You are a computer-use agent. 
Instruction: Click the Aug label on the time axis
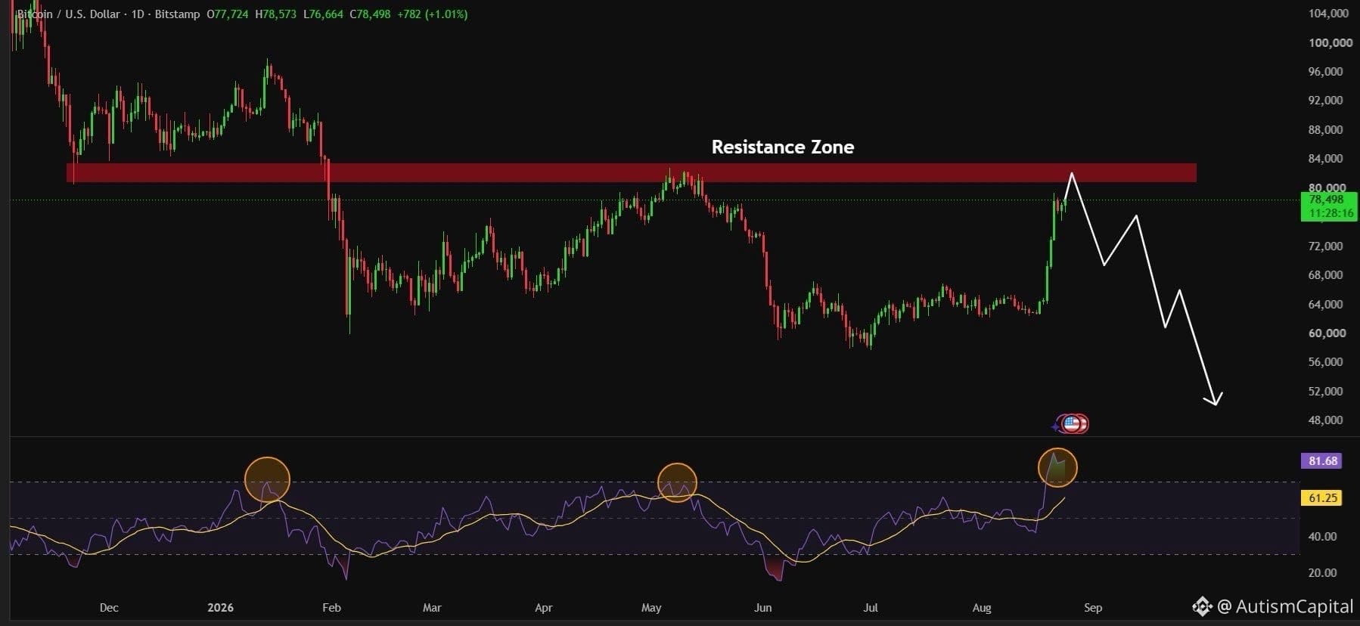pyautogui.click(x=982, y=608)
